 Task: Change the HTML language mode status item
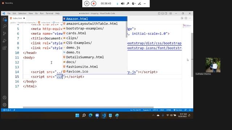(169, 110)
